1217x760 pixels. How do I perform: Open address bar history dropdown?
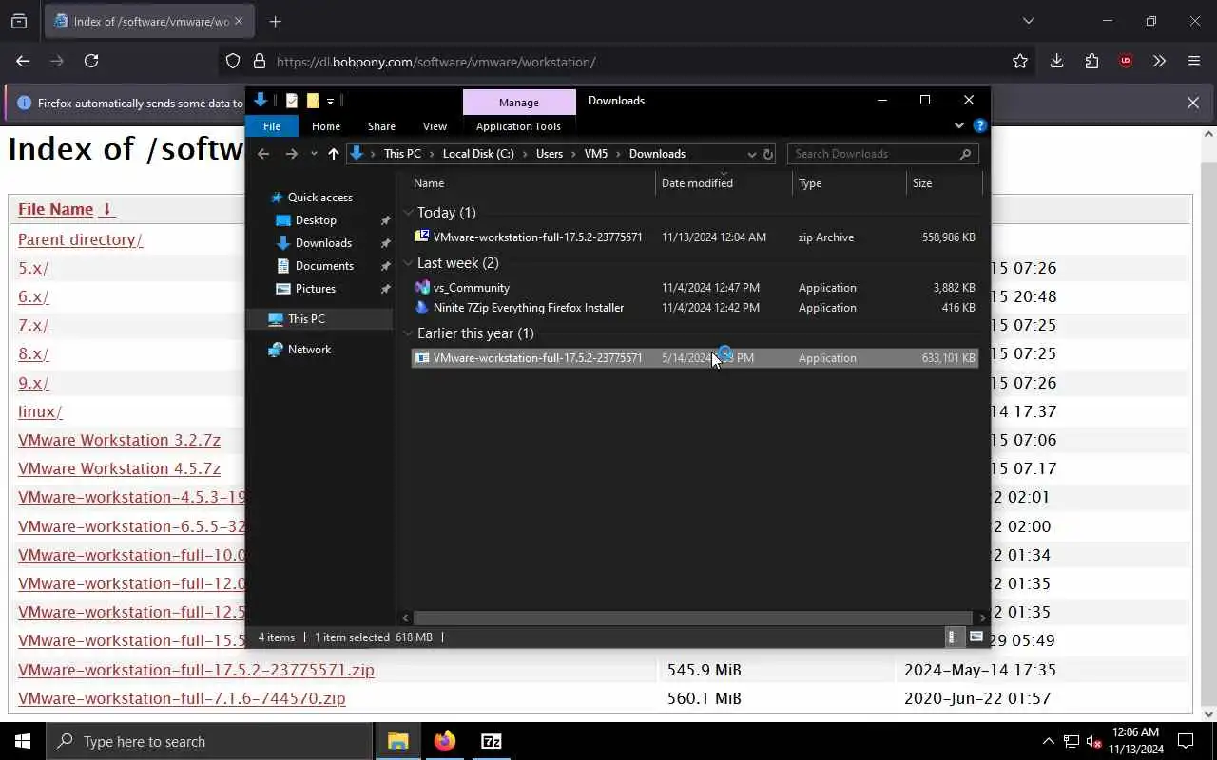click(751, 154)
